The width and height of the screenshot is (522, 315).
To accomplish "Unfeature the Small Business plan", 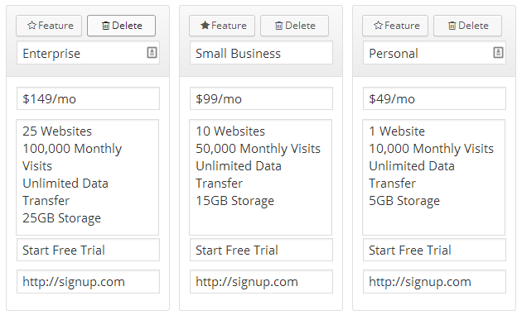I will (222, 26).
